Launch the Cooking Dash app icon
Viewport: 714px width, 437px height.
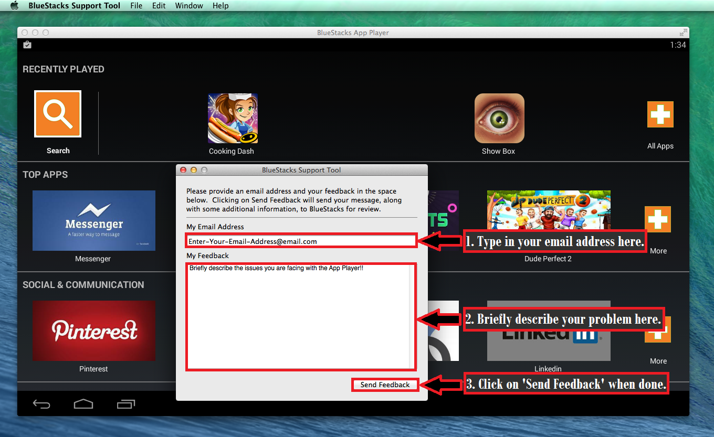point(233,119)
